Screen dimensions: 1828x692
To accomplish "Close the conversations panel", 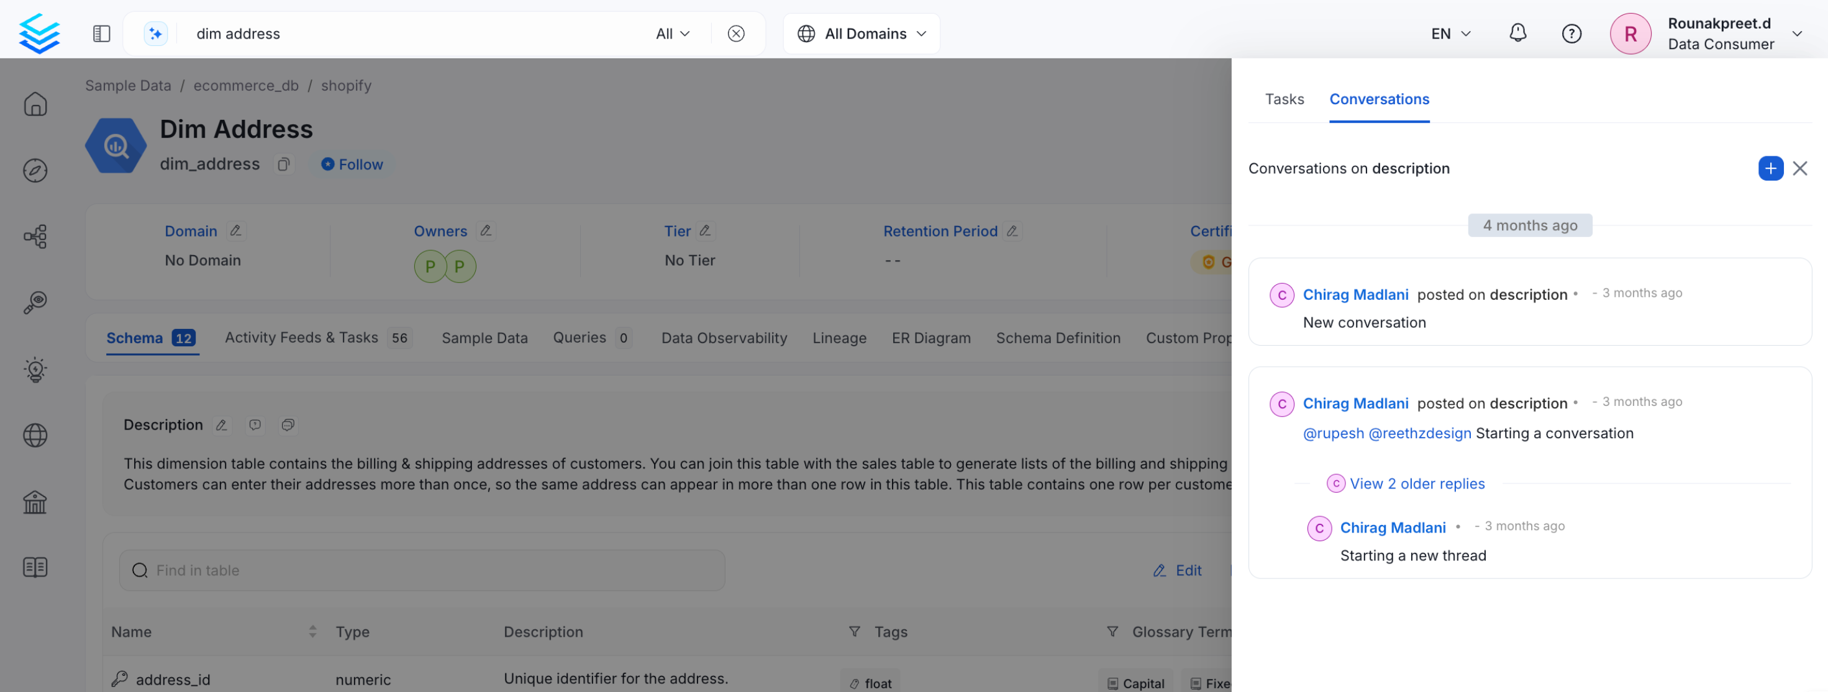I will (x=1799, y=169).
